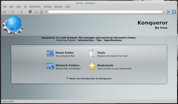Expand the Back history dropdown arrow
The image size is (178, 104).
click(9, 12)
